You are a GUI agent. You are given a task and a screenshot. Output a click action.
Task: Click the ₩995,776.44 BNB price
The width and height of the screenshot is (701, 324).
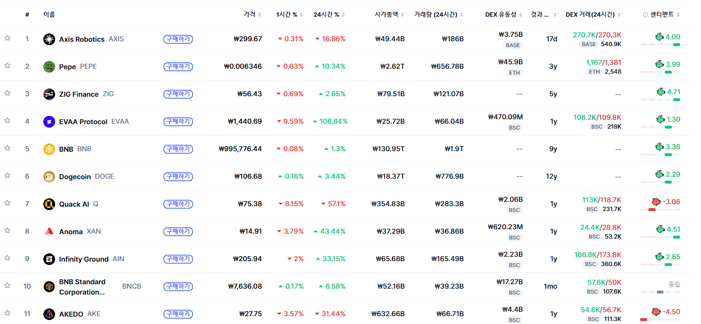(240, 149)
